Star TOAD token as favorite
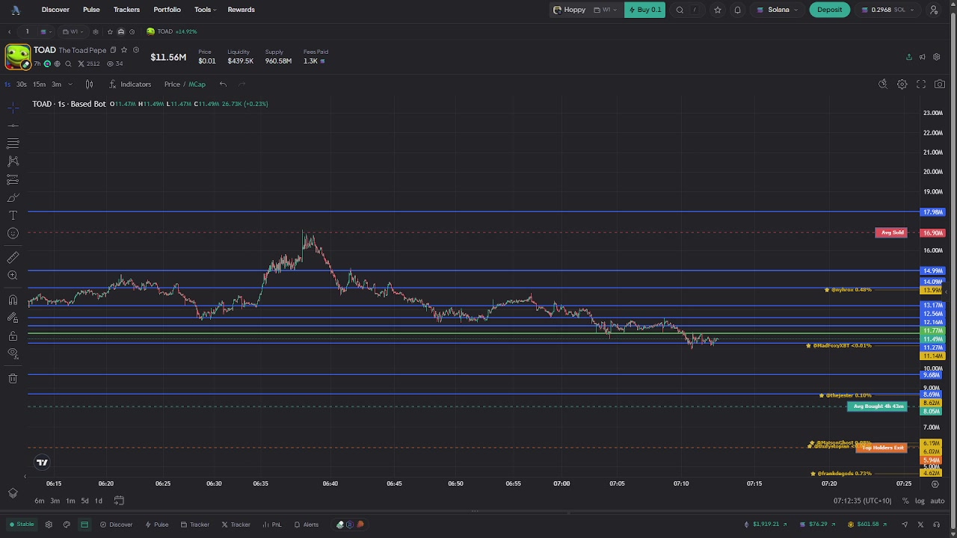Image resolution: width=957 pixels, height=538 pixels. point(124,50)
